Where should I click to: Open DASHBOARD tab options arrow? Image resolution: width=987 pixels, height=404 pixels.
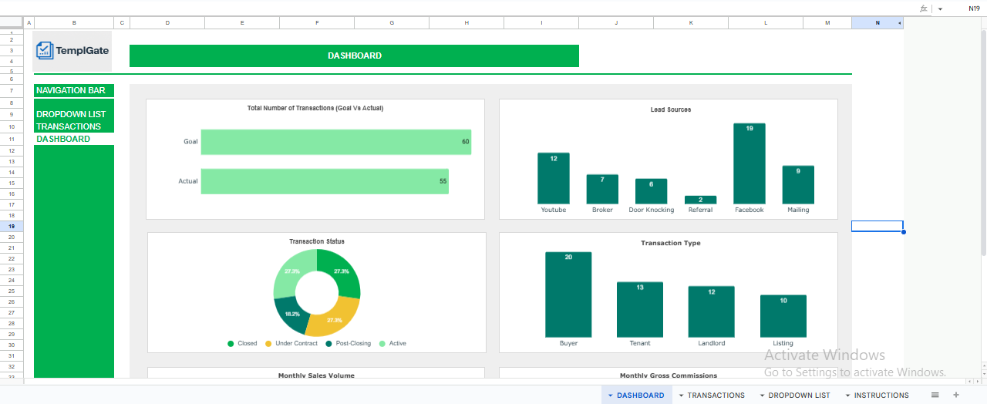click(x=610, y=396)
